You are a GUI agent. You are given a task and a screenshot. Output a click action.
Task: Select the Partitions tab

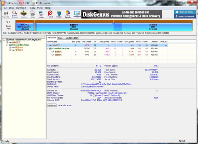point(52,38)
